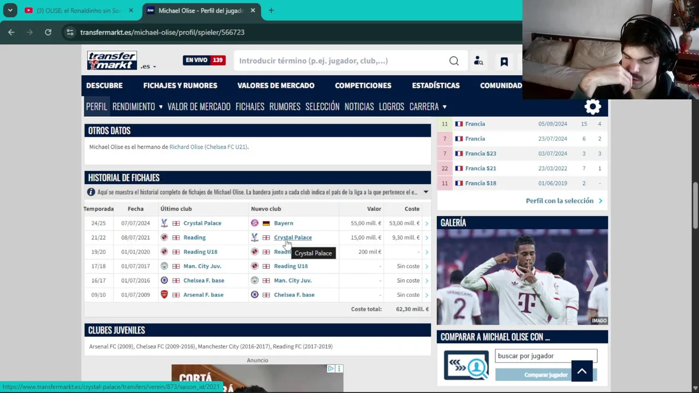
Task: Open COMPETICIONES main menu
Action: pyautogui.click(x=363, y=85)
